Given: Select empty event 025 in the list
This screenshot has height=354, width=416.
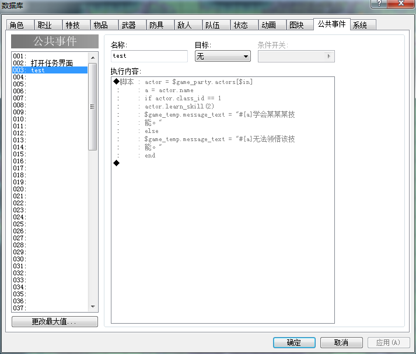Looking at the screenshot, I should [x=50, y=224].
